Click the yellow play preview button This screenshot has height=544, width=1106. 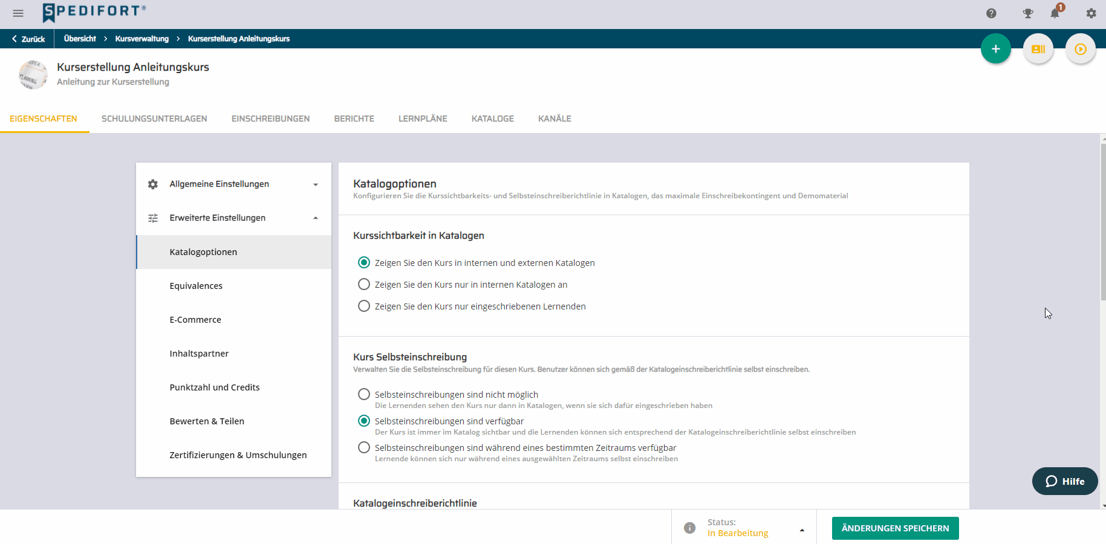[x=1081, y=49]
